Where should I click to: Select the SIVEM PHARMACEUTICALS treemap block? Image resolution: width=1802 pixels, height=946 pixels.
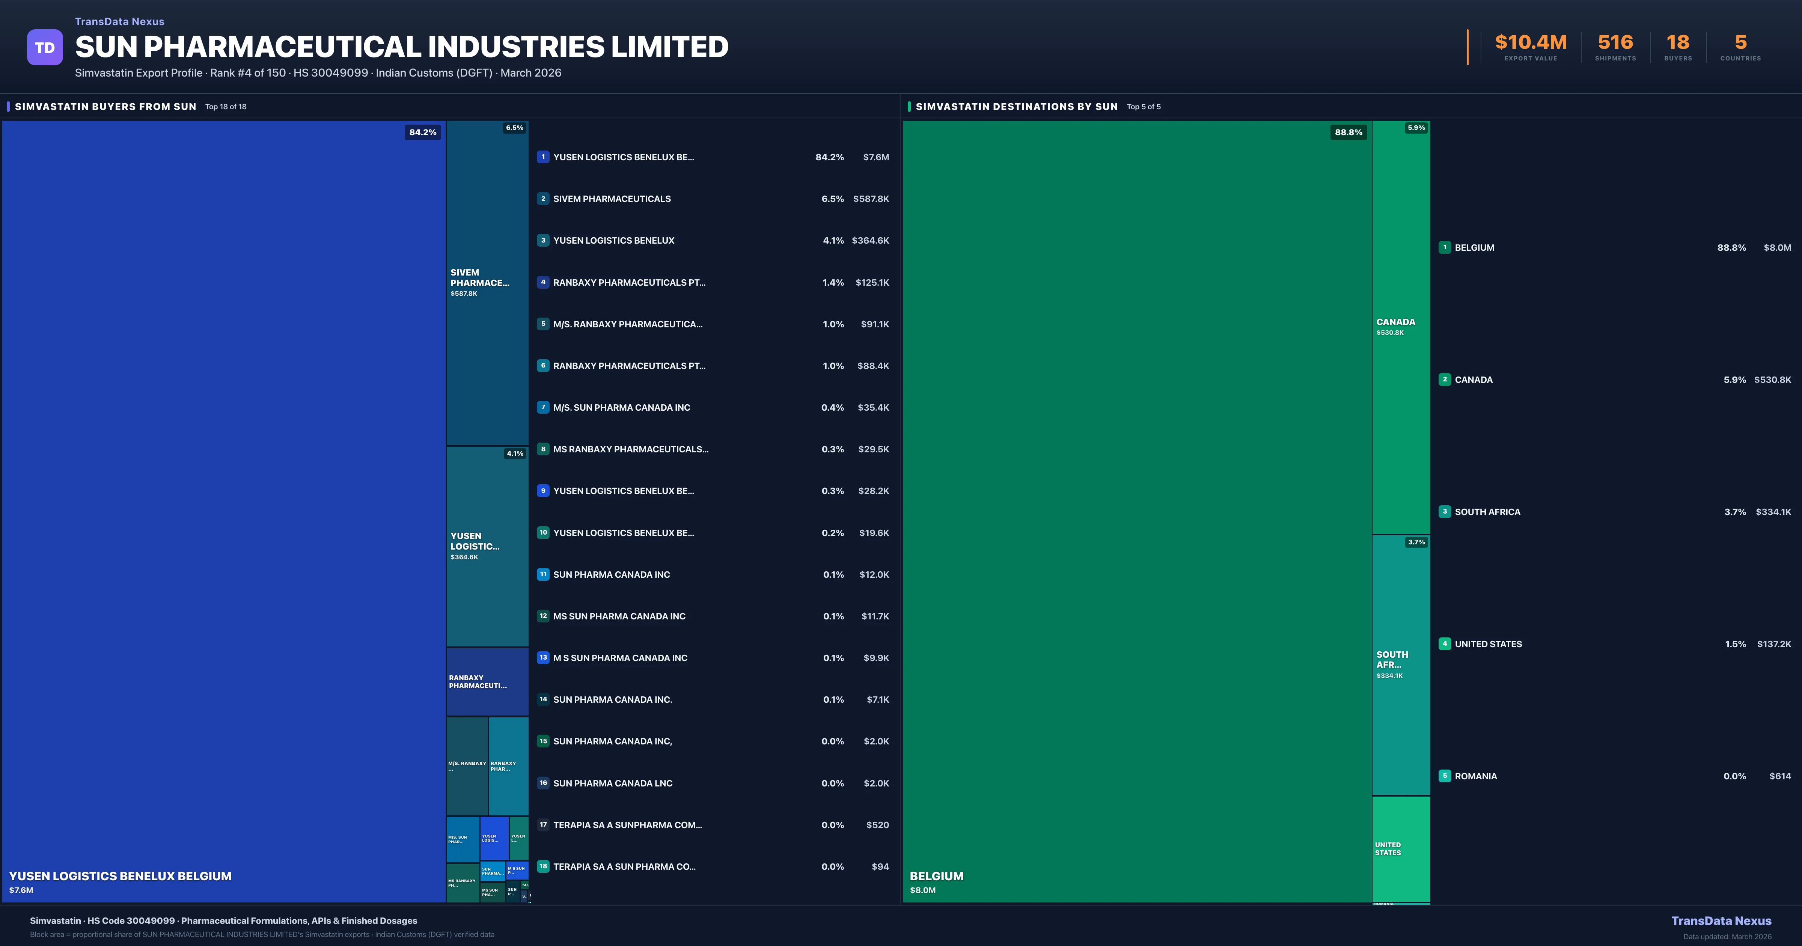(486, 280)
